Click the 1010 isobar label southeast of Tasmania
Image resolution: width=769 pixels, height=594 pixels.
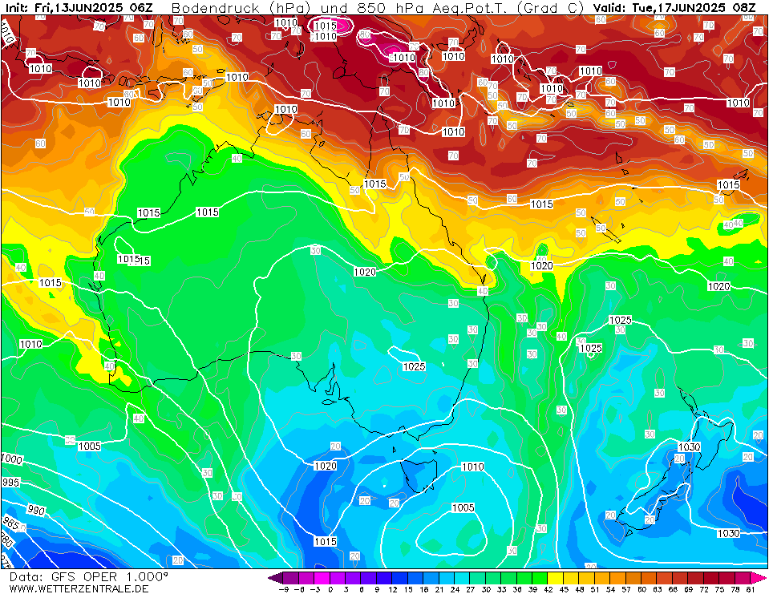tap(473, 467)
